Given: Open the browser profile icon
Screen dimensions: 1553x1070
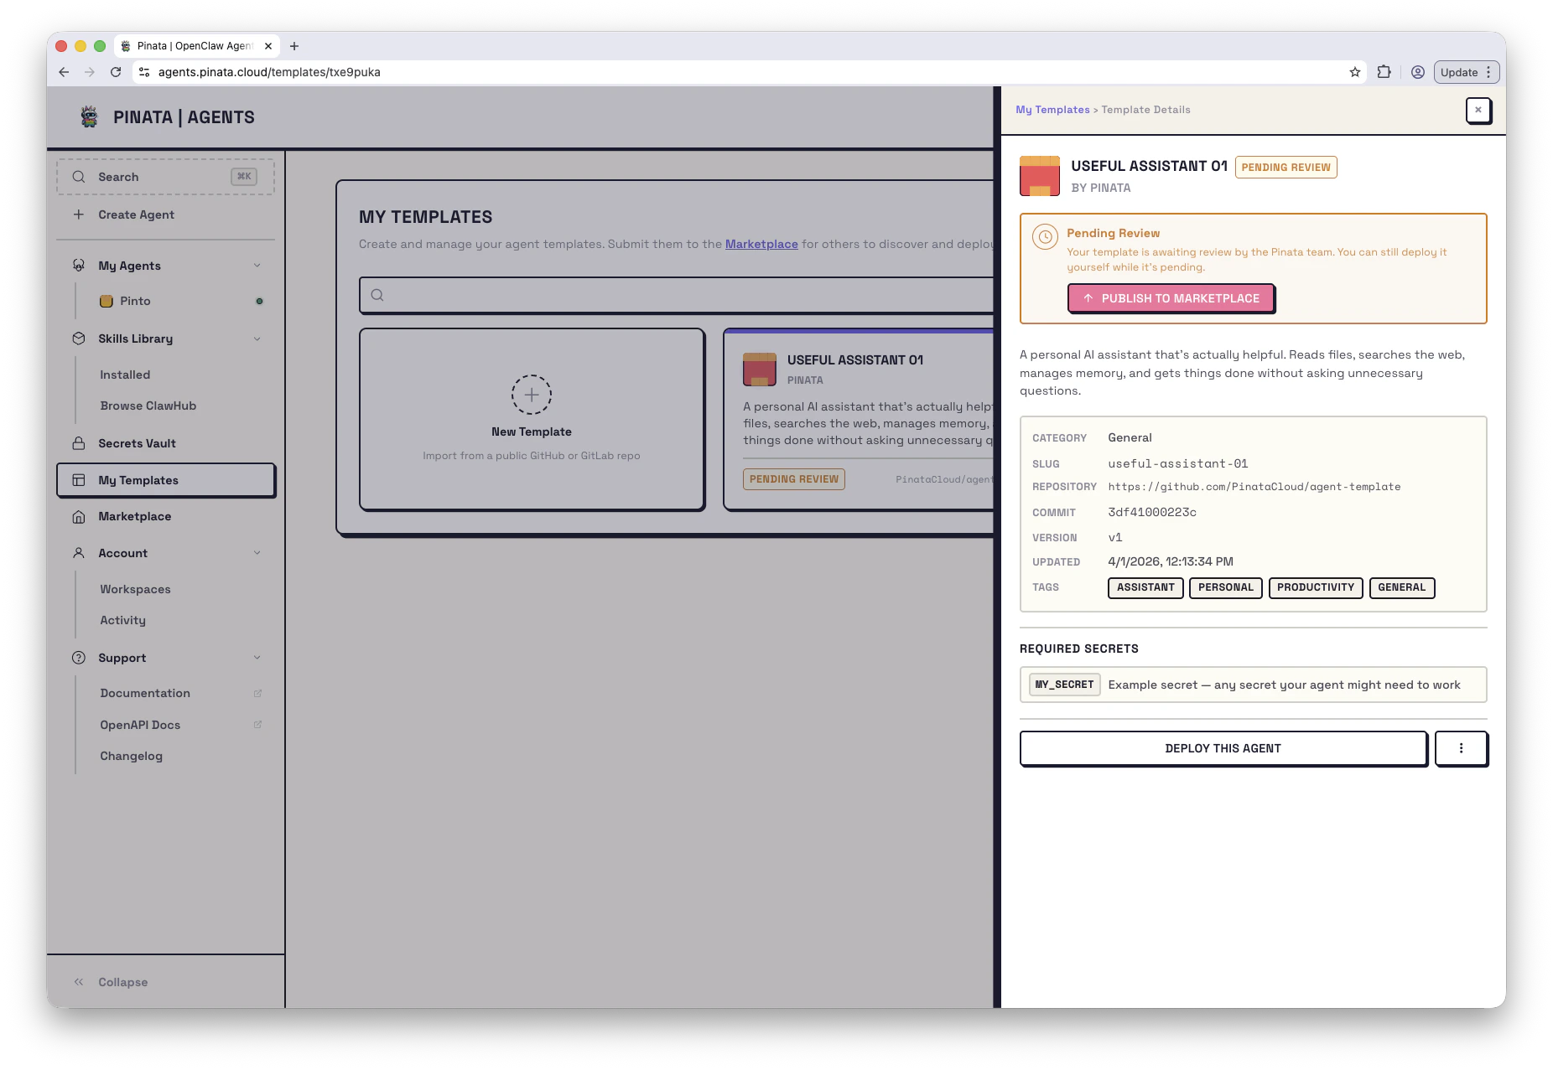Looking at the screenshot, I should coord(1418,72).
